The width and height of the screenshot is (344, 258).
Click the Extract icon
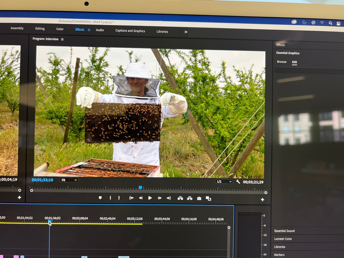coord(189,198)
